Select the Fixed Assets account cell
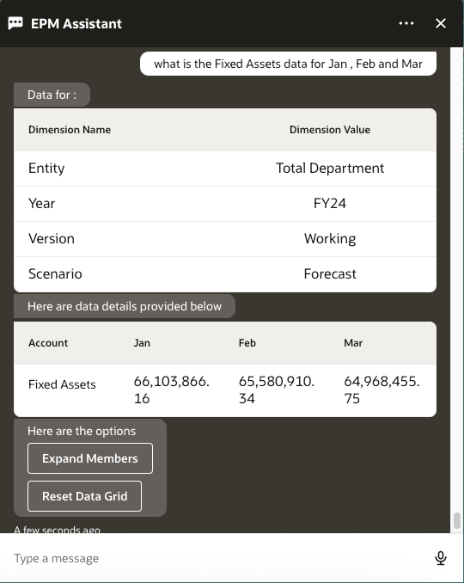The width and height of the screenshot is (464, 583). (62, 384)
